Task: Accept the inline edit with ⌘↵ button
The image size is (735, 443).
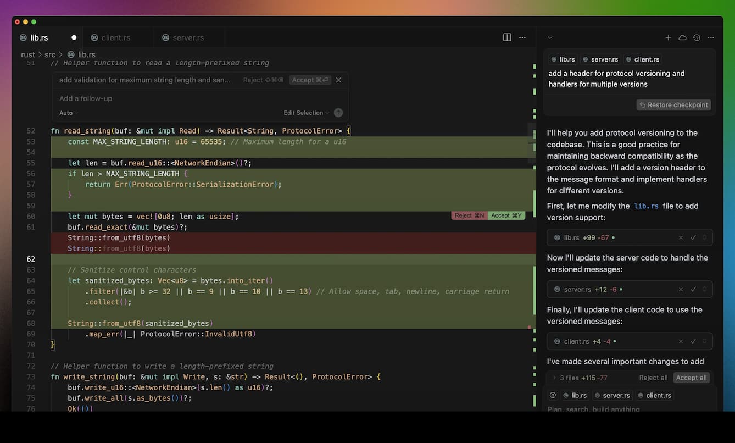Action: [310, 80]
